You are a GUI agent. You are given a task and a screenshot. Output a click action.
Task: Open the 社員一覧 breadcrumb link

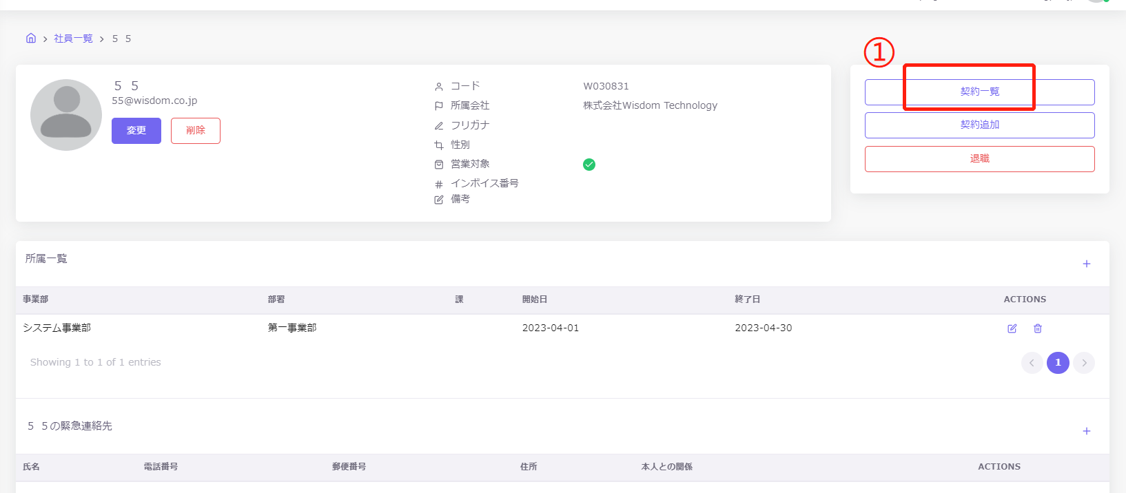pos(73,39)
